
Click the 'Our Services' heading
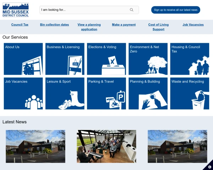tap(15, 37)
